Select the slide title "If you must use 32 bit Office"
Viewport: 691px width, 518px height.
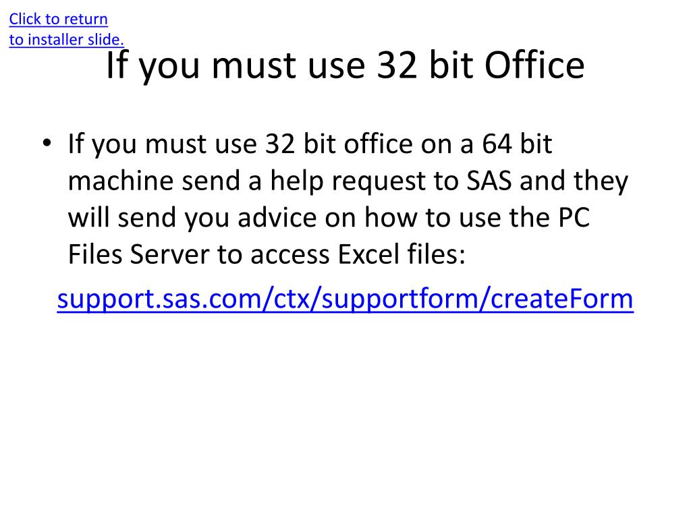[x=345, y=65]
